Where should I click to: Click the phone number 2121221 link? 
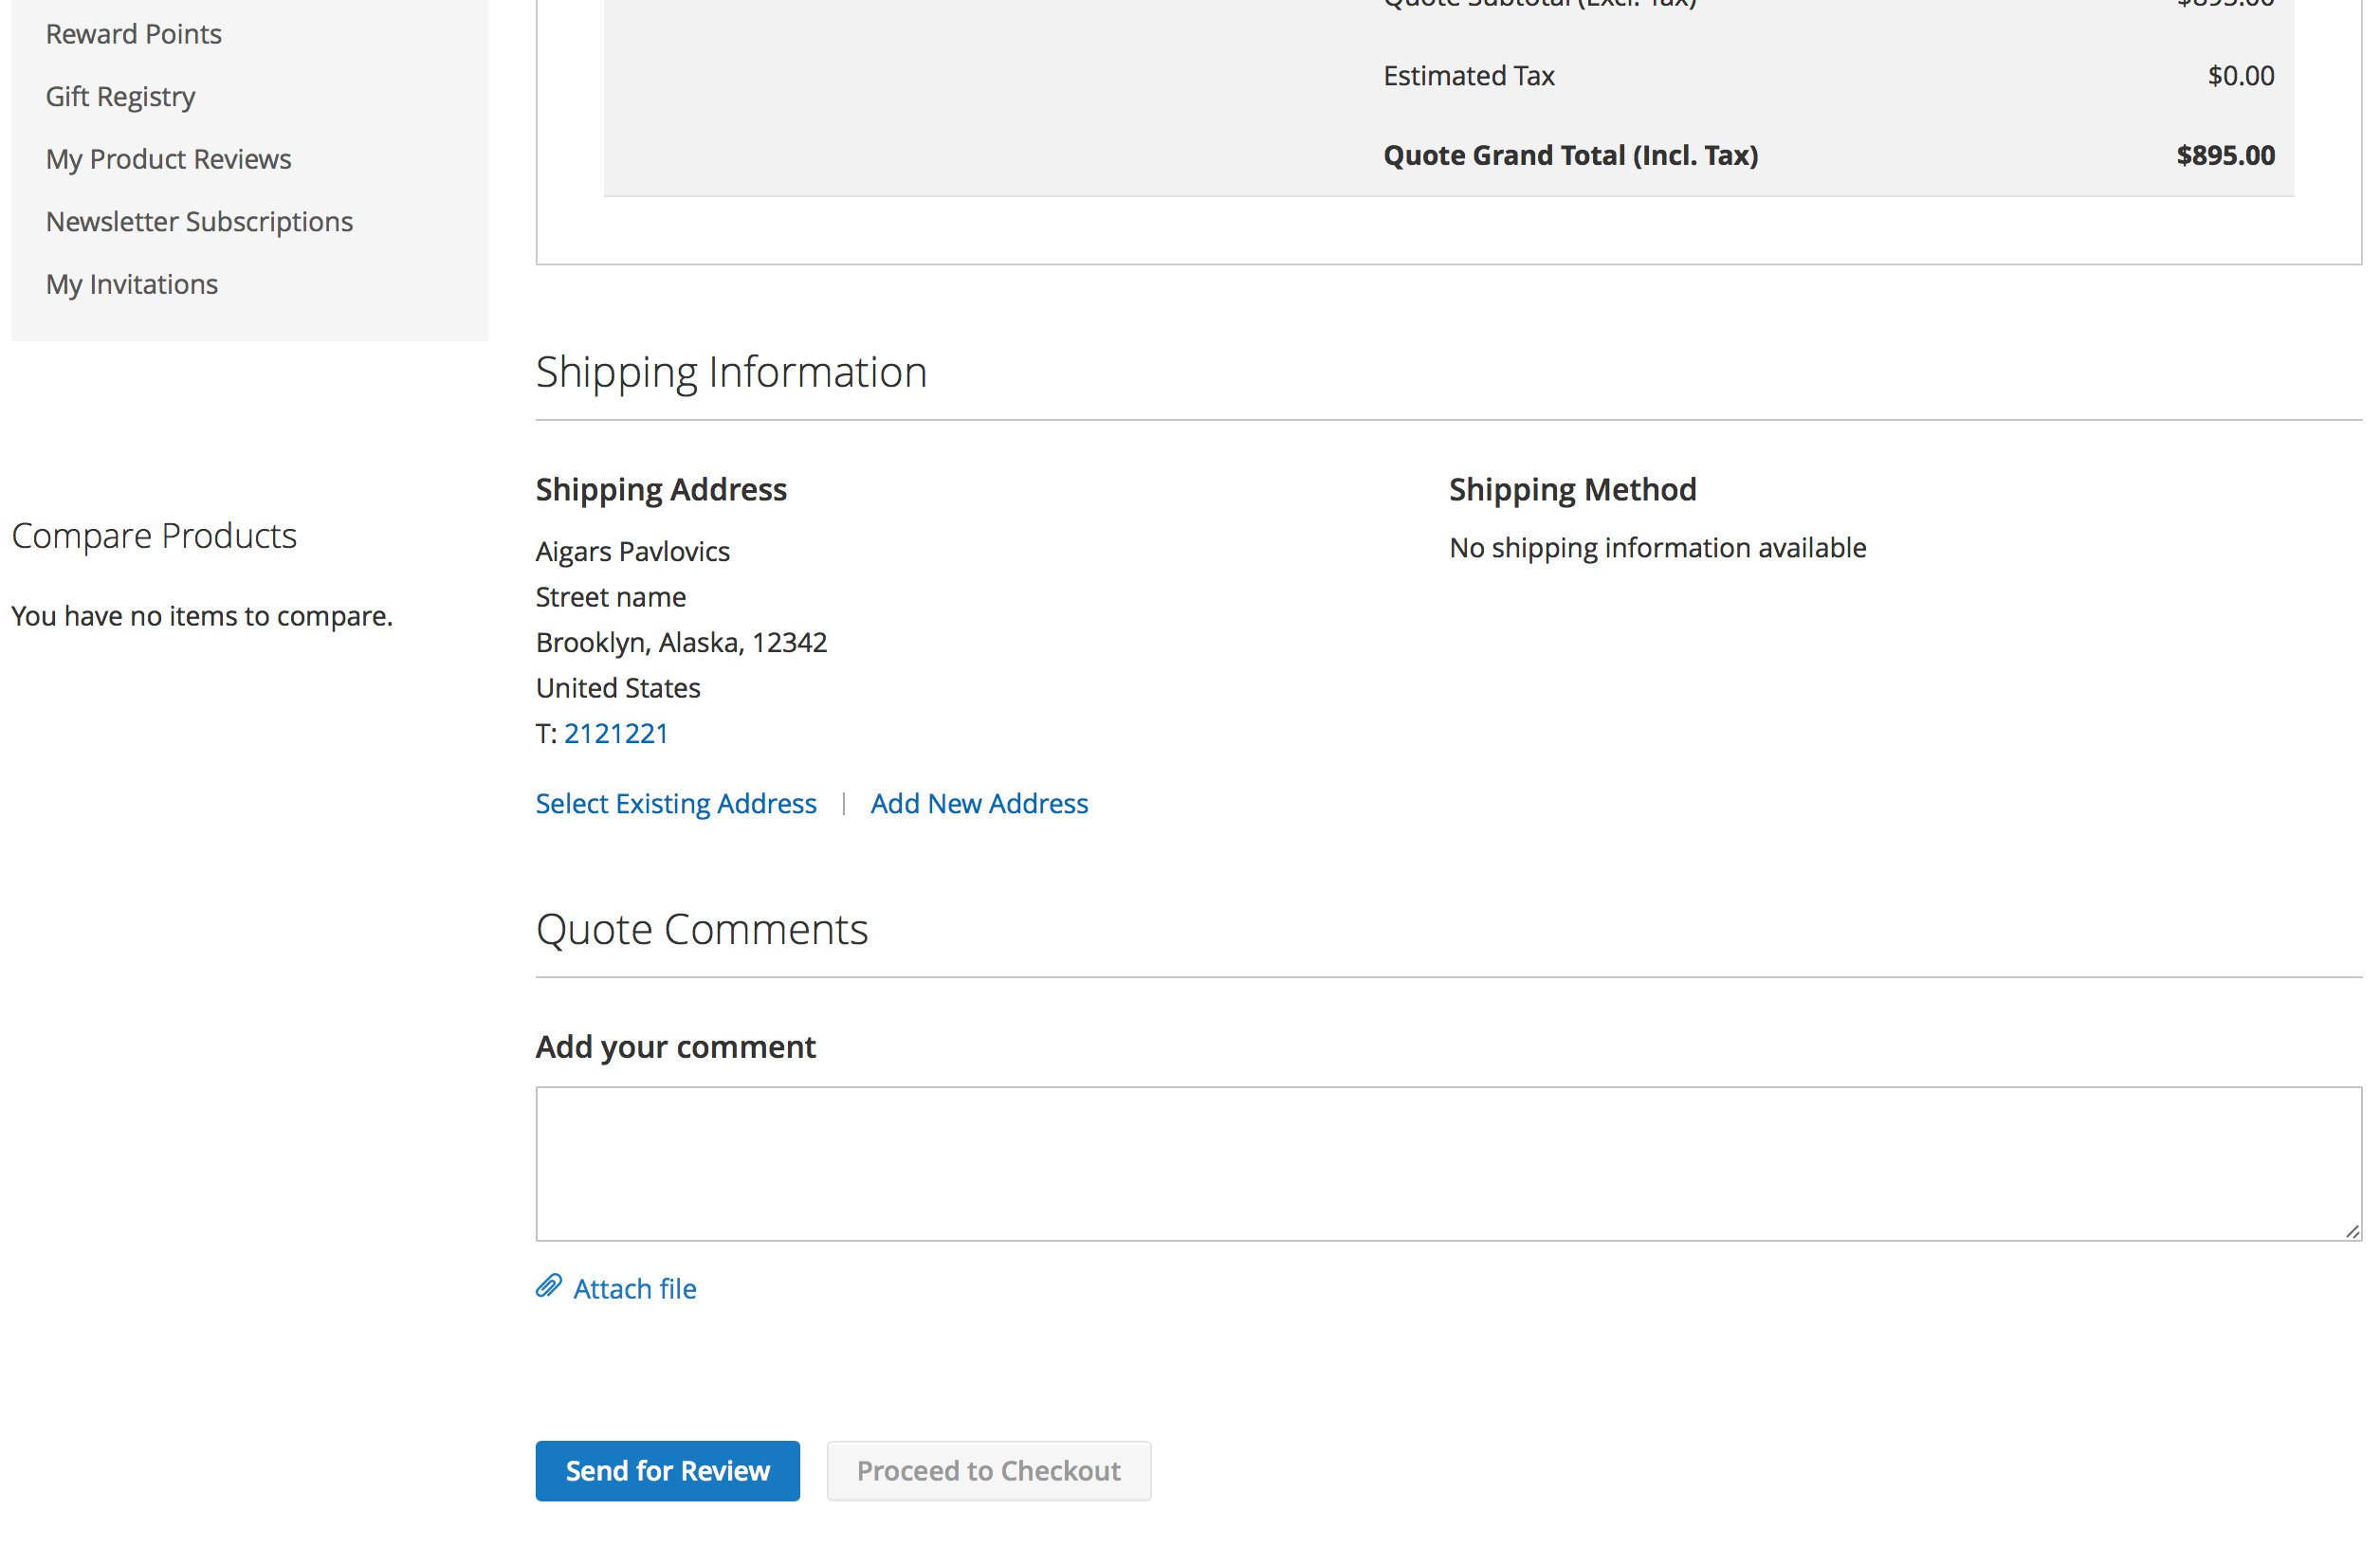616,734
